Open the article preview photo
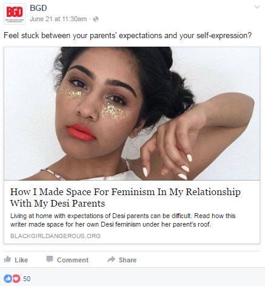 click(132, 113)
